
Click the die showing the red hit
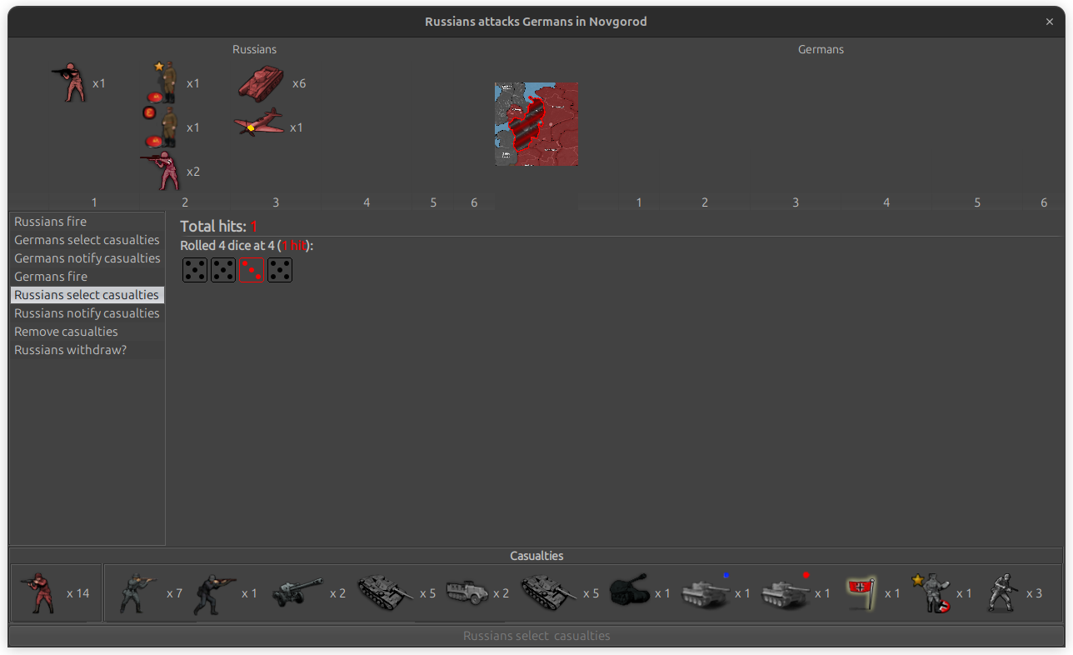(x=252, y=269)
